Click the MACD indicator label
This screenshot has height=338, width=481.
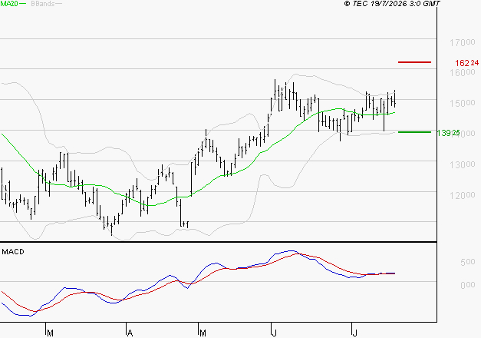(13, 252)
